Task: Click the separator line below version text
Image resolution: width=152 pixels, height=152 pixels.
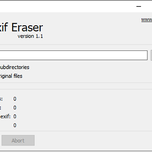Action: click(x=76, y=44)
